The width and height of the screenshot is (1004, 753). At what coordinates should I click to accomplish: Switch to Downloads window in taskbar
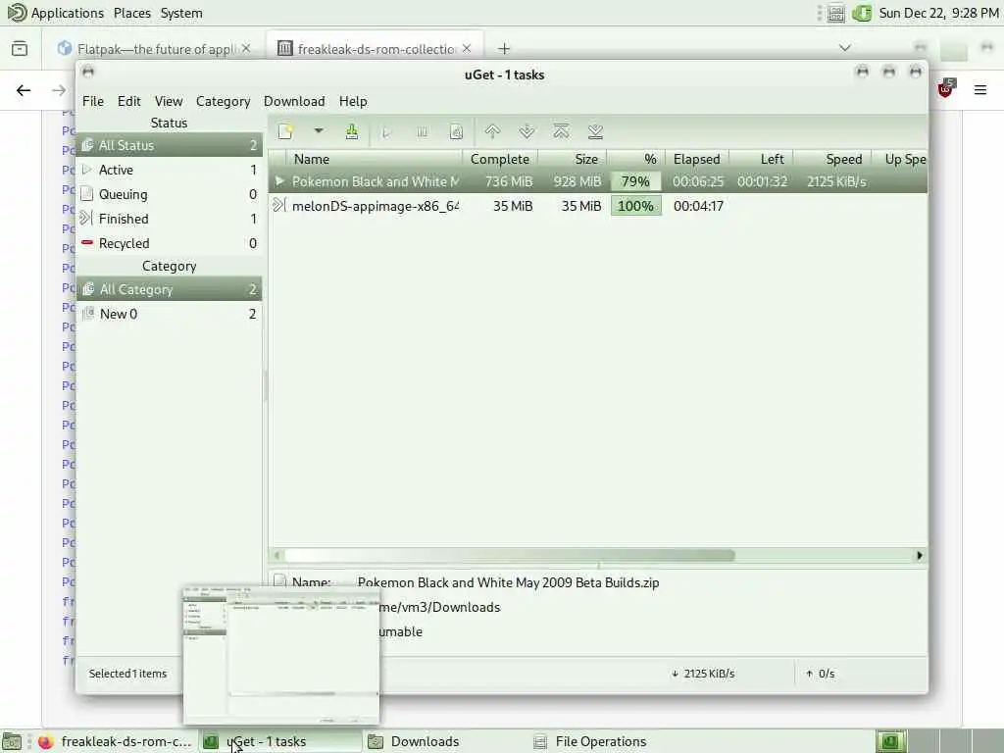444,741
